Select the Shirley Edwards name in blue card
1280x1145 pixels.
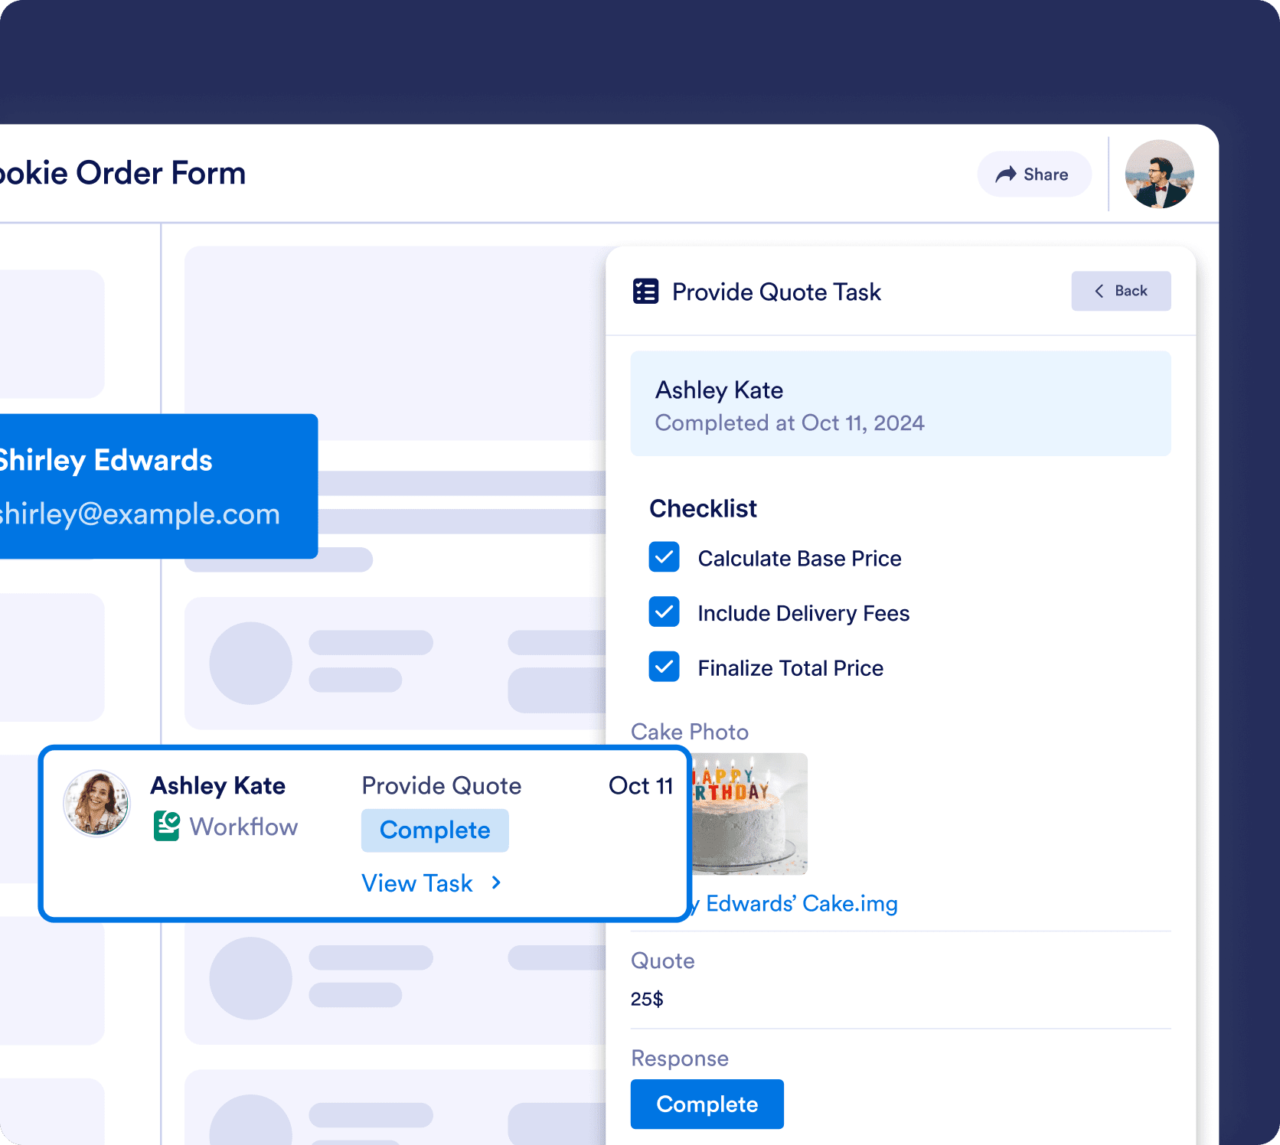106,461
